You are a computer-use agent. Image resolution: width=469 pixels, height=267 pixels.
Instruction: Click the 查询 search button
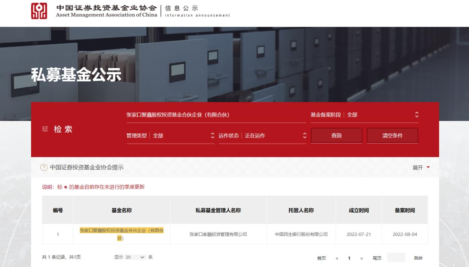pos(336,136)
